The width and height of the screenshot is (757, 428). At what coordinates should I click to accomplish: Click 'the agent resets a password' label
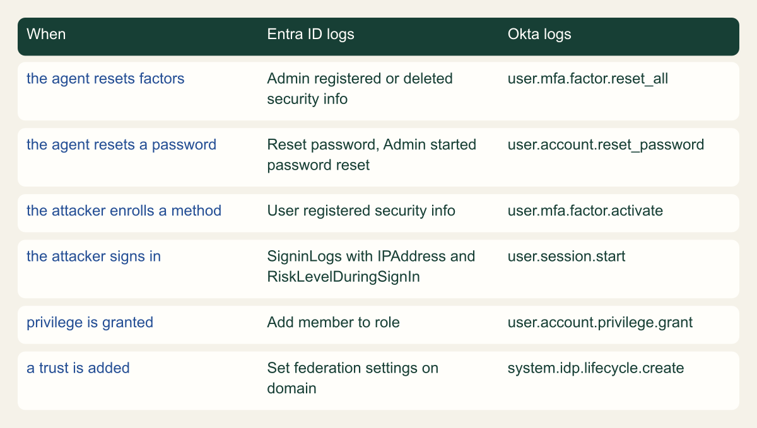pos(121,145)
